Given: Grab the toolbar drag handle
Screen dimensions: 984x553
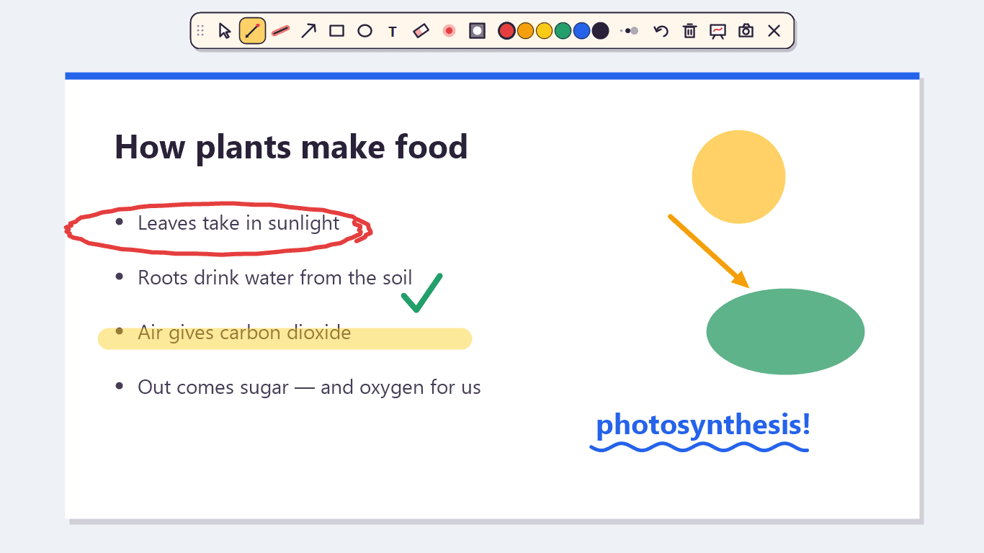Looking at the screenshot, I should [201, 31].
